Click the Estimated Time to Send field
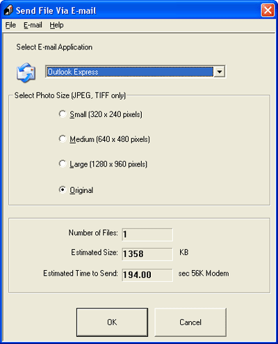The width and height of the screenshot is (278, 344). (147, 275)
